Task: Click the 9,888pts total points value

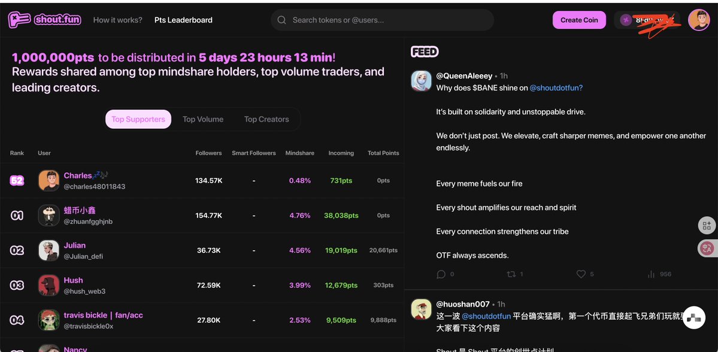Action: (383, 320)
